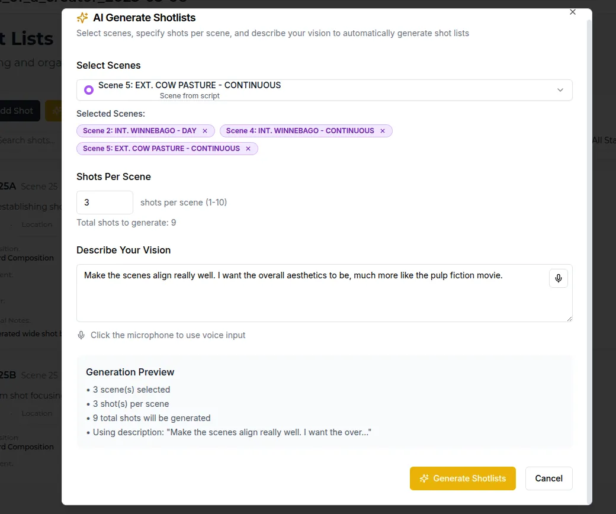Open the Select Scenes dropdown chevron
The image size is (616, 514).
tap(560, 90)
